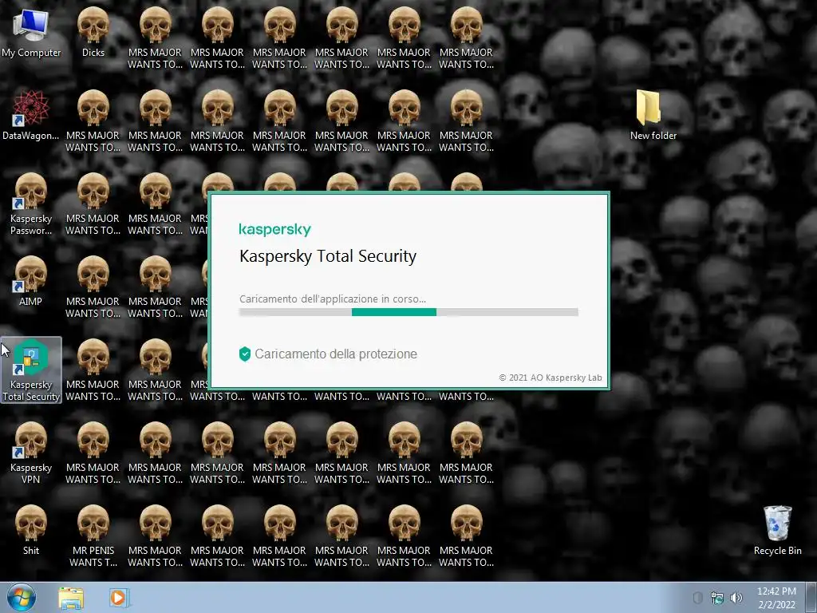Click 'Caricamento dell'applicazione in corso...' text
The image size is (817, 613).
click(333, 299)
